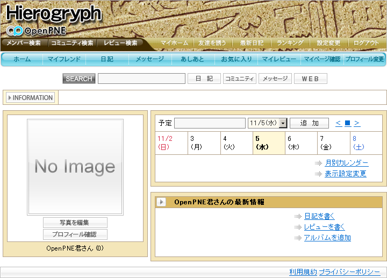The image size is (387, 278).
Task: Select the 日記 tab
Action: click(107, 59)
